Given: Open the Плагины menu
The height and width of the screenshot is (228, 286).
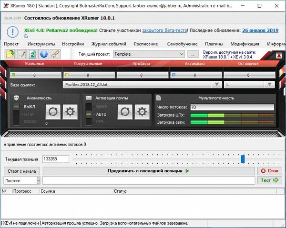Looking at the screenshot, I should (x=214, y=44).
